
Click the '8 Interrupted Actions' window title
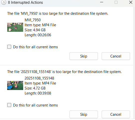pyautogui.click(x=25, y=2)
